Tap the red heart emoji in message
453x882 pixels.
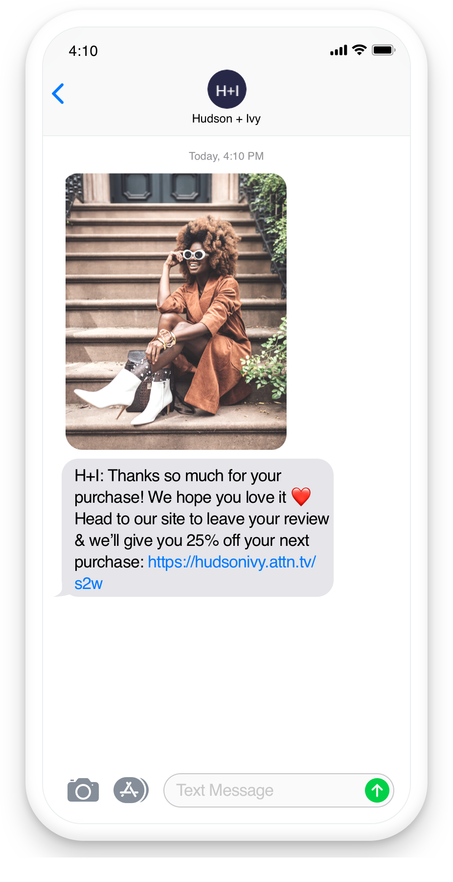pyautogui.click(x=301, y=497)
